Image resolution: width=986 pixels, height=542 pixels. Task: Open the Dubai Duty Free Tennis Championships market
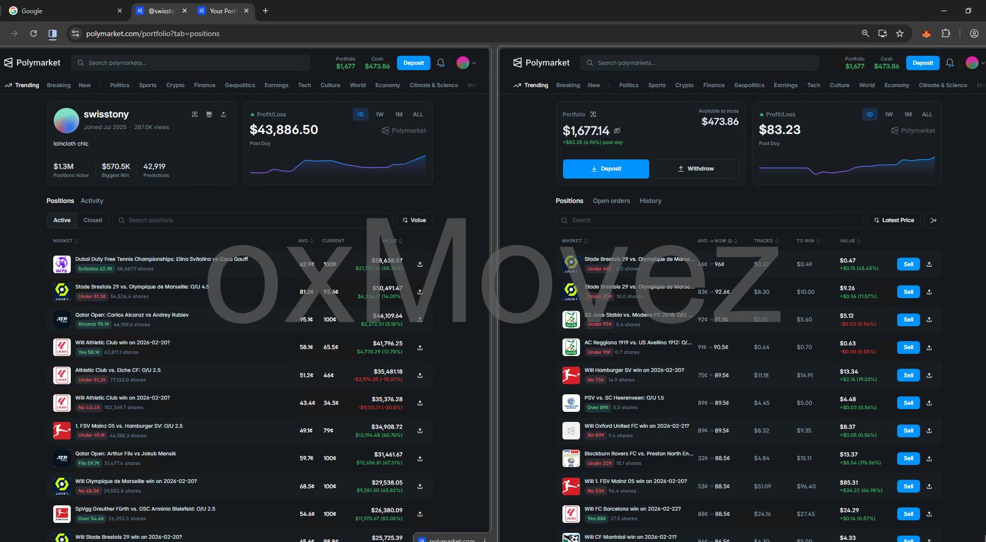(161, 259)
